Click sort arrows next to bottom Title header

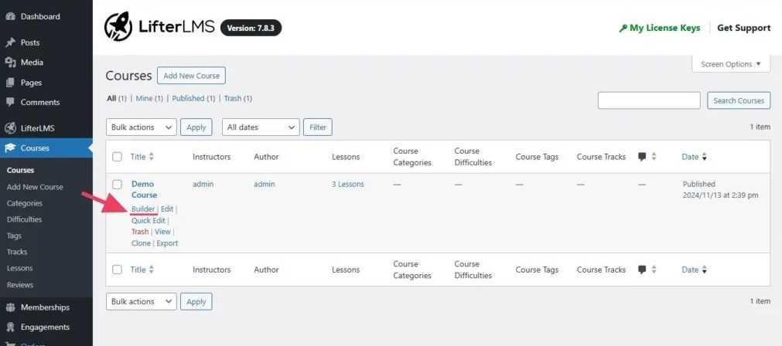point(151,270)
